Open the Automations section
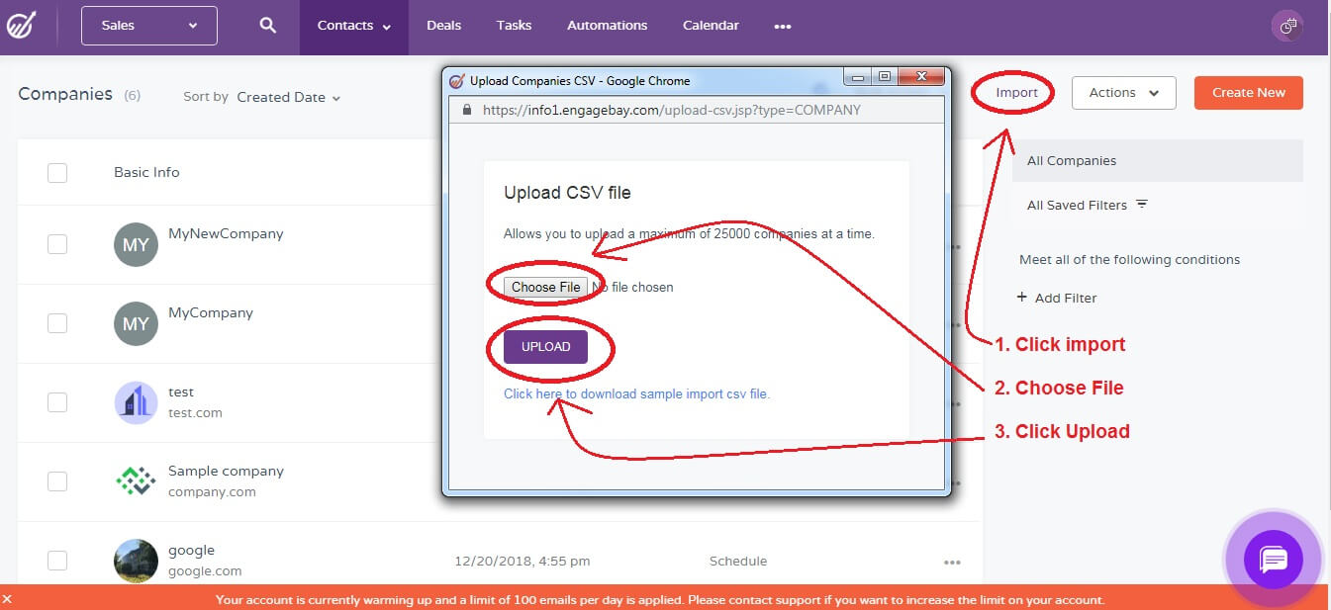 (x=607, y=25)
